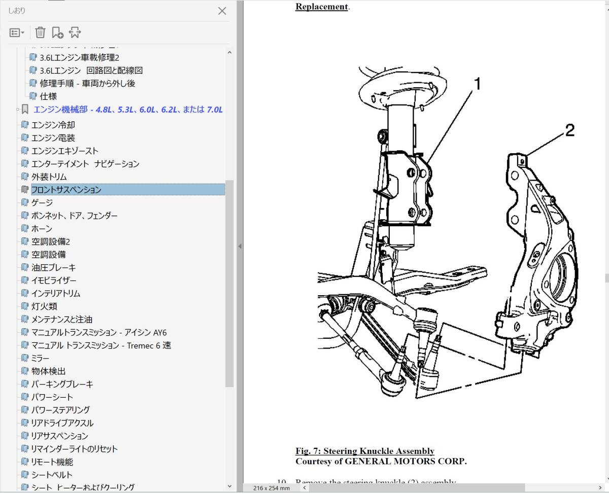Open the bookmark options dropdown menu
The height and width of the screenshot is (494, 609).
17,32
